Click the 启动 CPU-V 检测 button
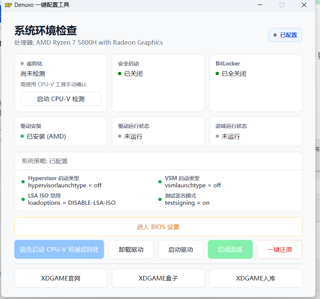The height and width of the screenshot is (299, 320). click(60, 99)
